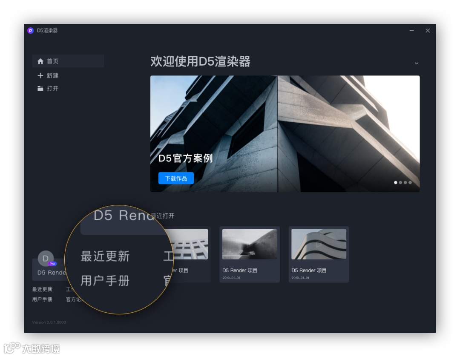Select the second banner carousel dot
This screenshot has height=357, width=460.
click(x=400, y=182)
